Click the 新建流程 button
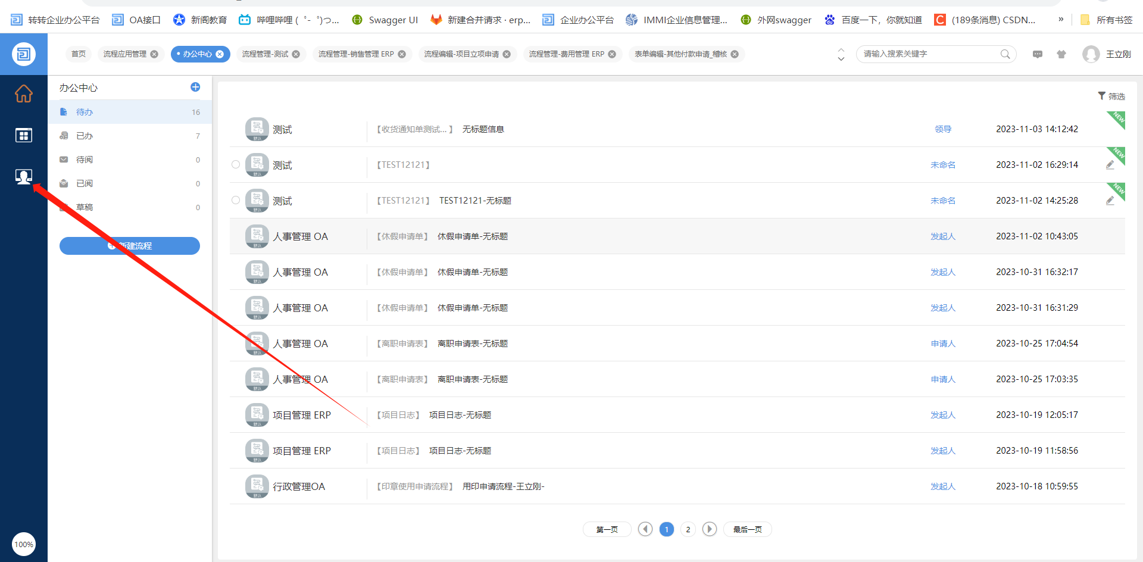This screenshot has height=562, width=1143. pos(130,246)
